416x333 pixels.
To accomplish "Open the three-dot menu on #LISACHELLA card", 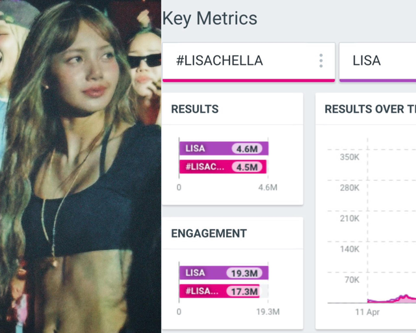I will click(x=321, y=60).
